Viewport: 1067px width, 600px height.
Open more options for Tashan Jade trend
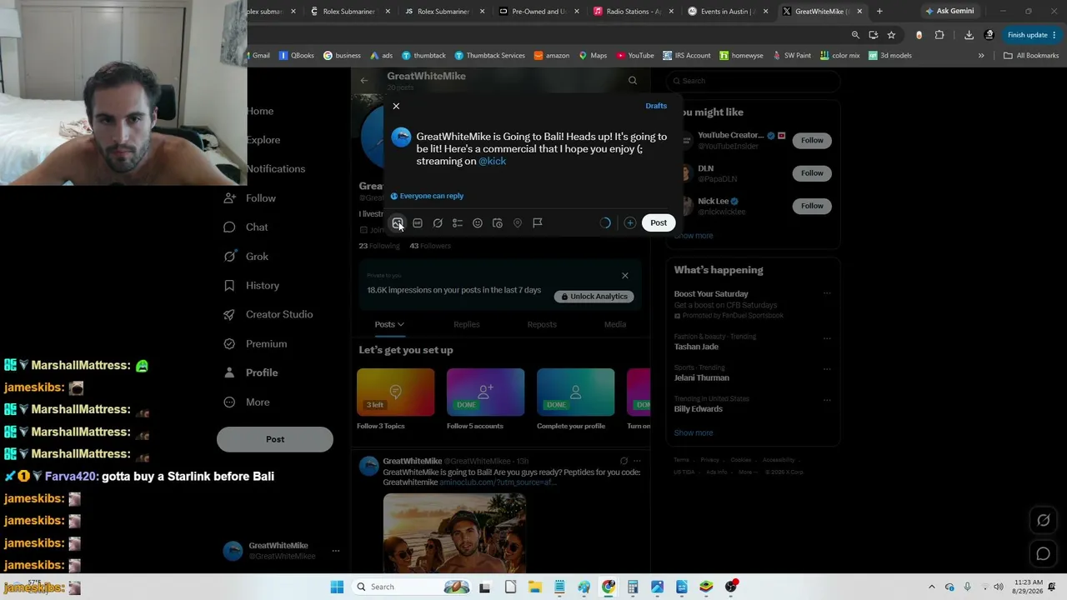[x=827, y=338]
